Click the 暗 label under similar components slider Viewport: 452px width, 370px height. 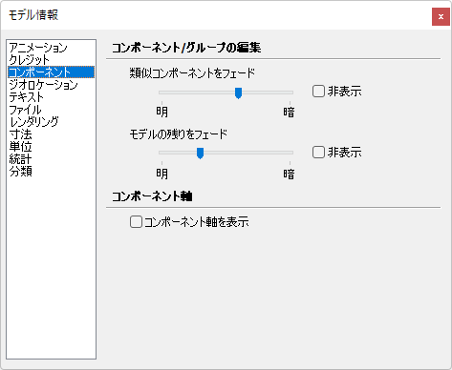pyautogui.click(x=289, y=112)
